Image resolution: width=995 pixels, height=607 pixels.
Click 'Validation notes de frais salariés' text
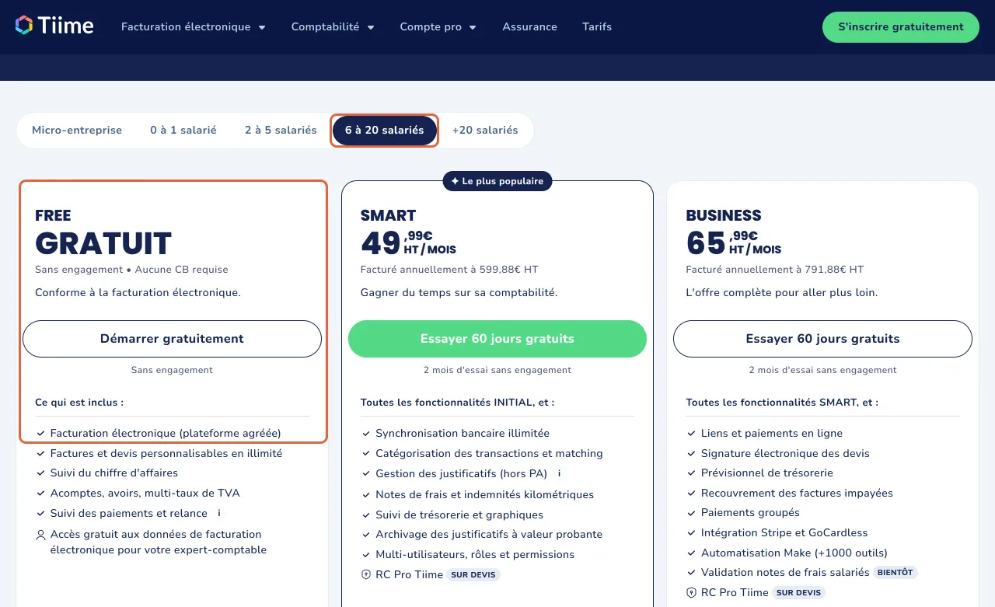click(785, 572)
